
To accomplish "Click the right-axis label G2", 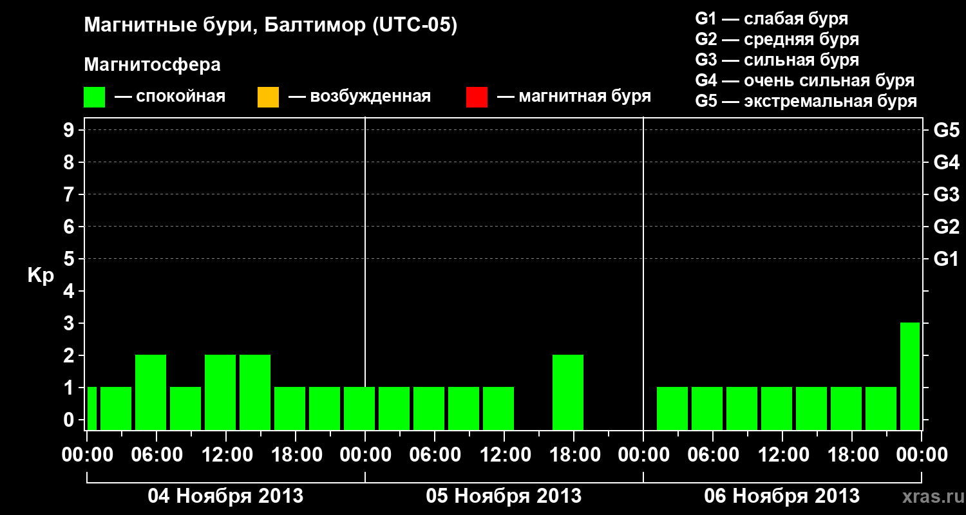I will click(x=946, y=227).
